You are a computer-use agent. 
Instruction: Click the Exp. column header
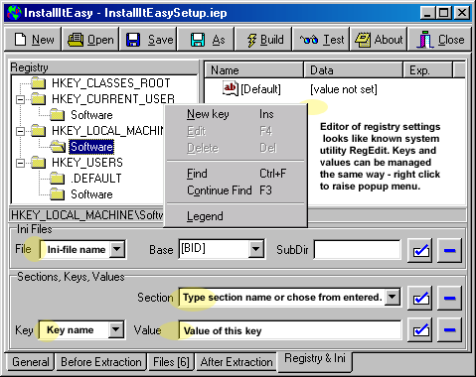coord(427,70)
